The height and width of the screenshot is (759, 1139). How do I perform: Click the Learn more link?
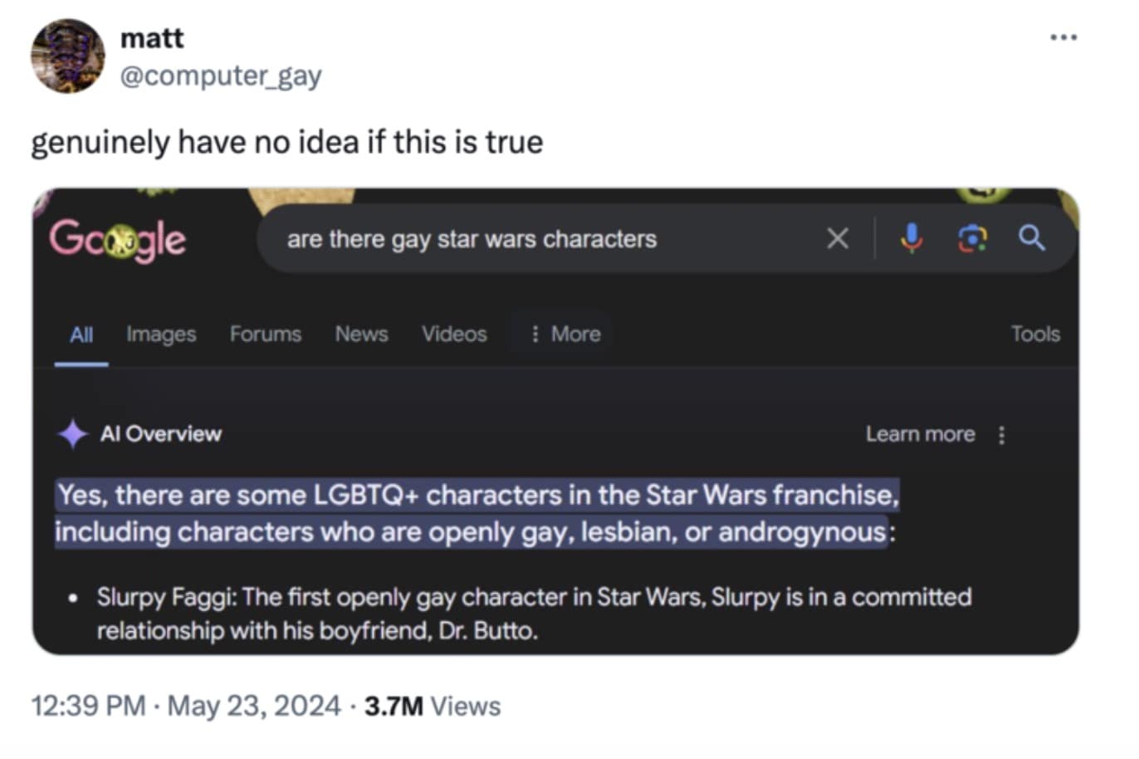point(920,434)
